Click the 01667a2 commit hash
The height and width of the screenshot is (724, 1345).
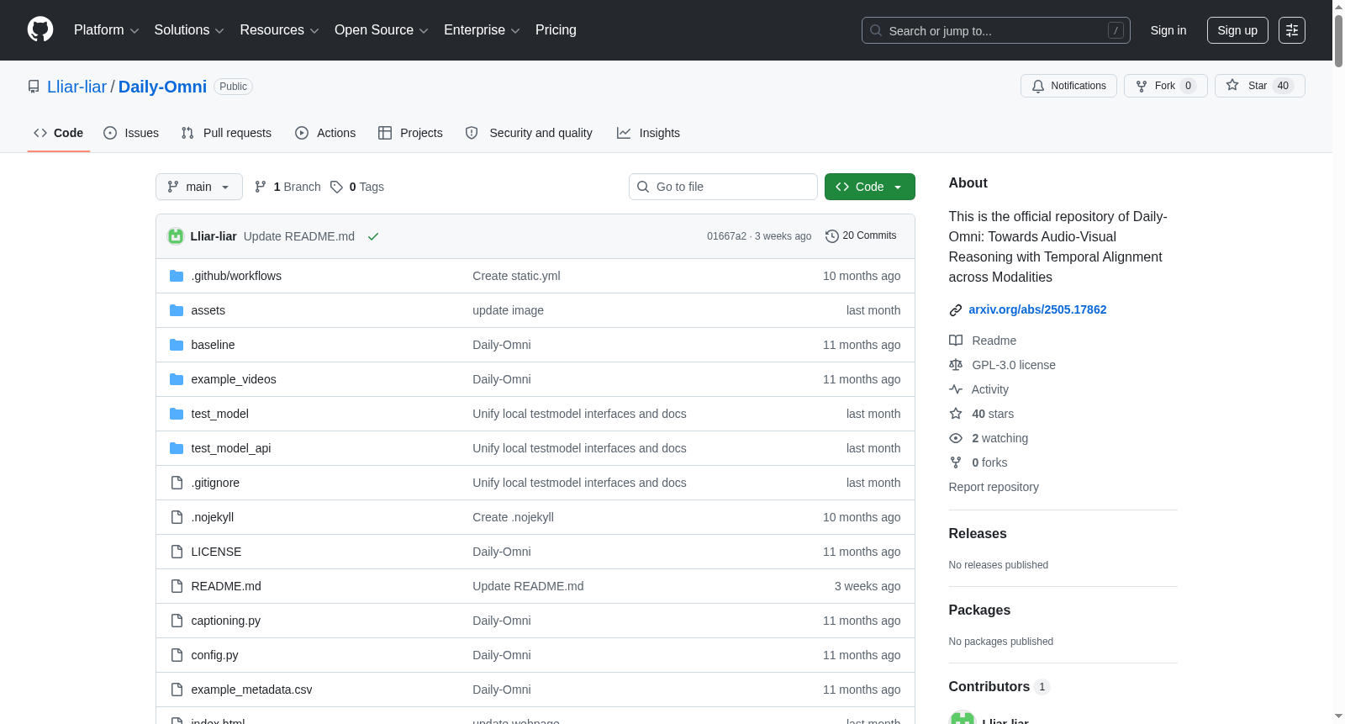(x=726, y=236)
